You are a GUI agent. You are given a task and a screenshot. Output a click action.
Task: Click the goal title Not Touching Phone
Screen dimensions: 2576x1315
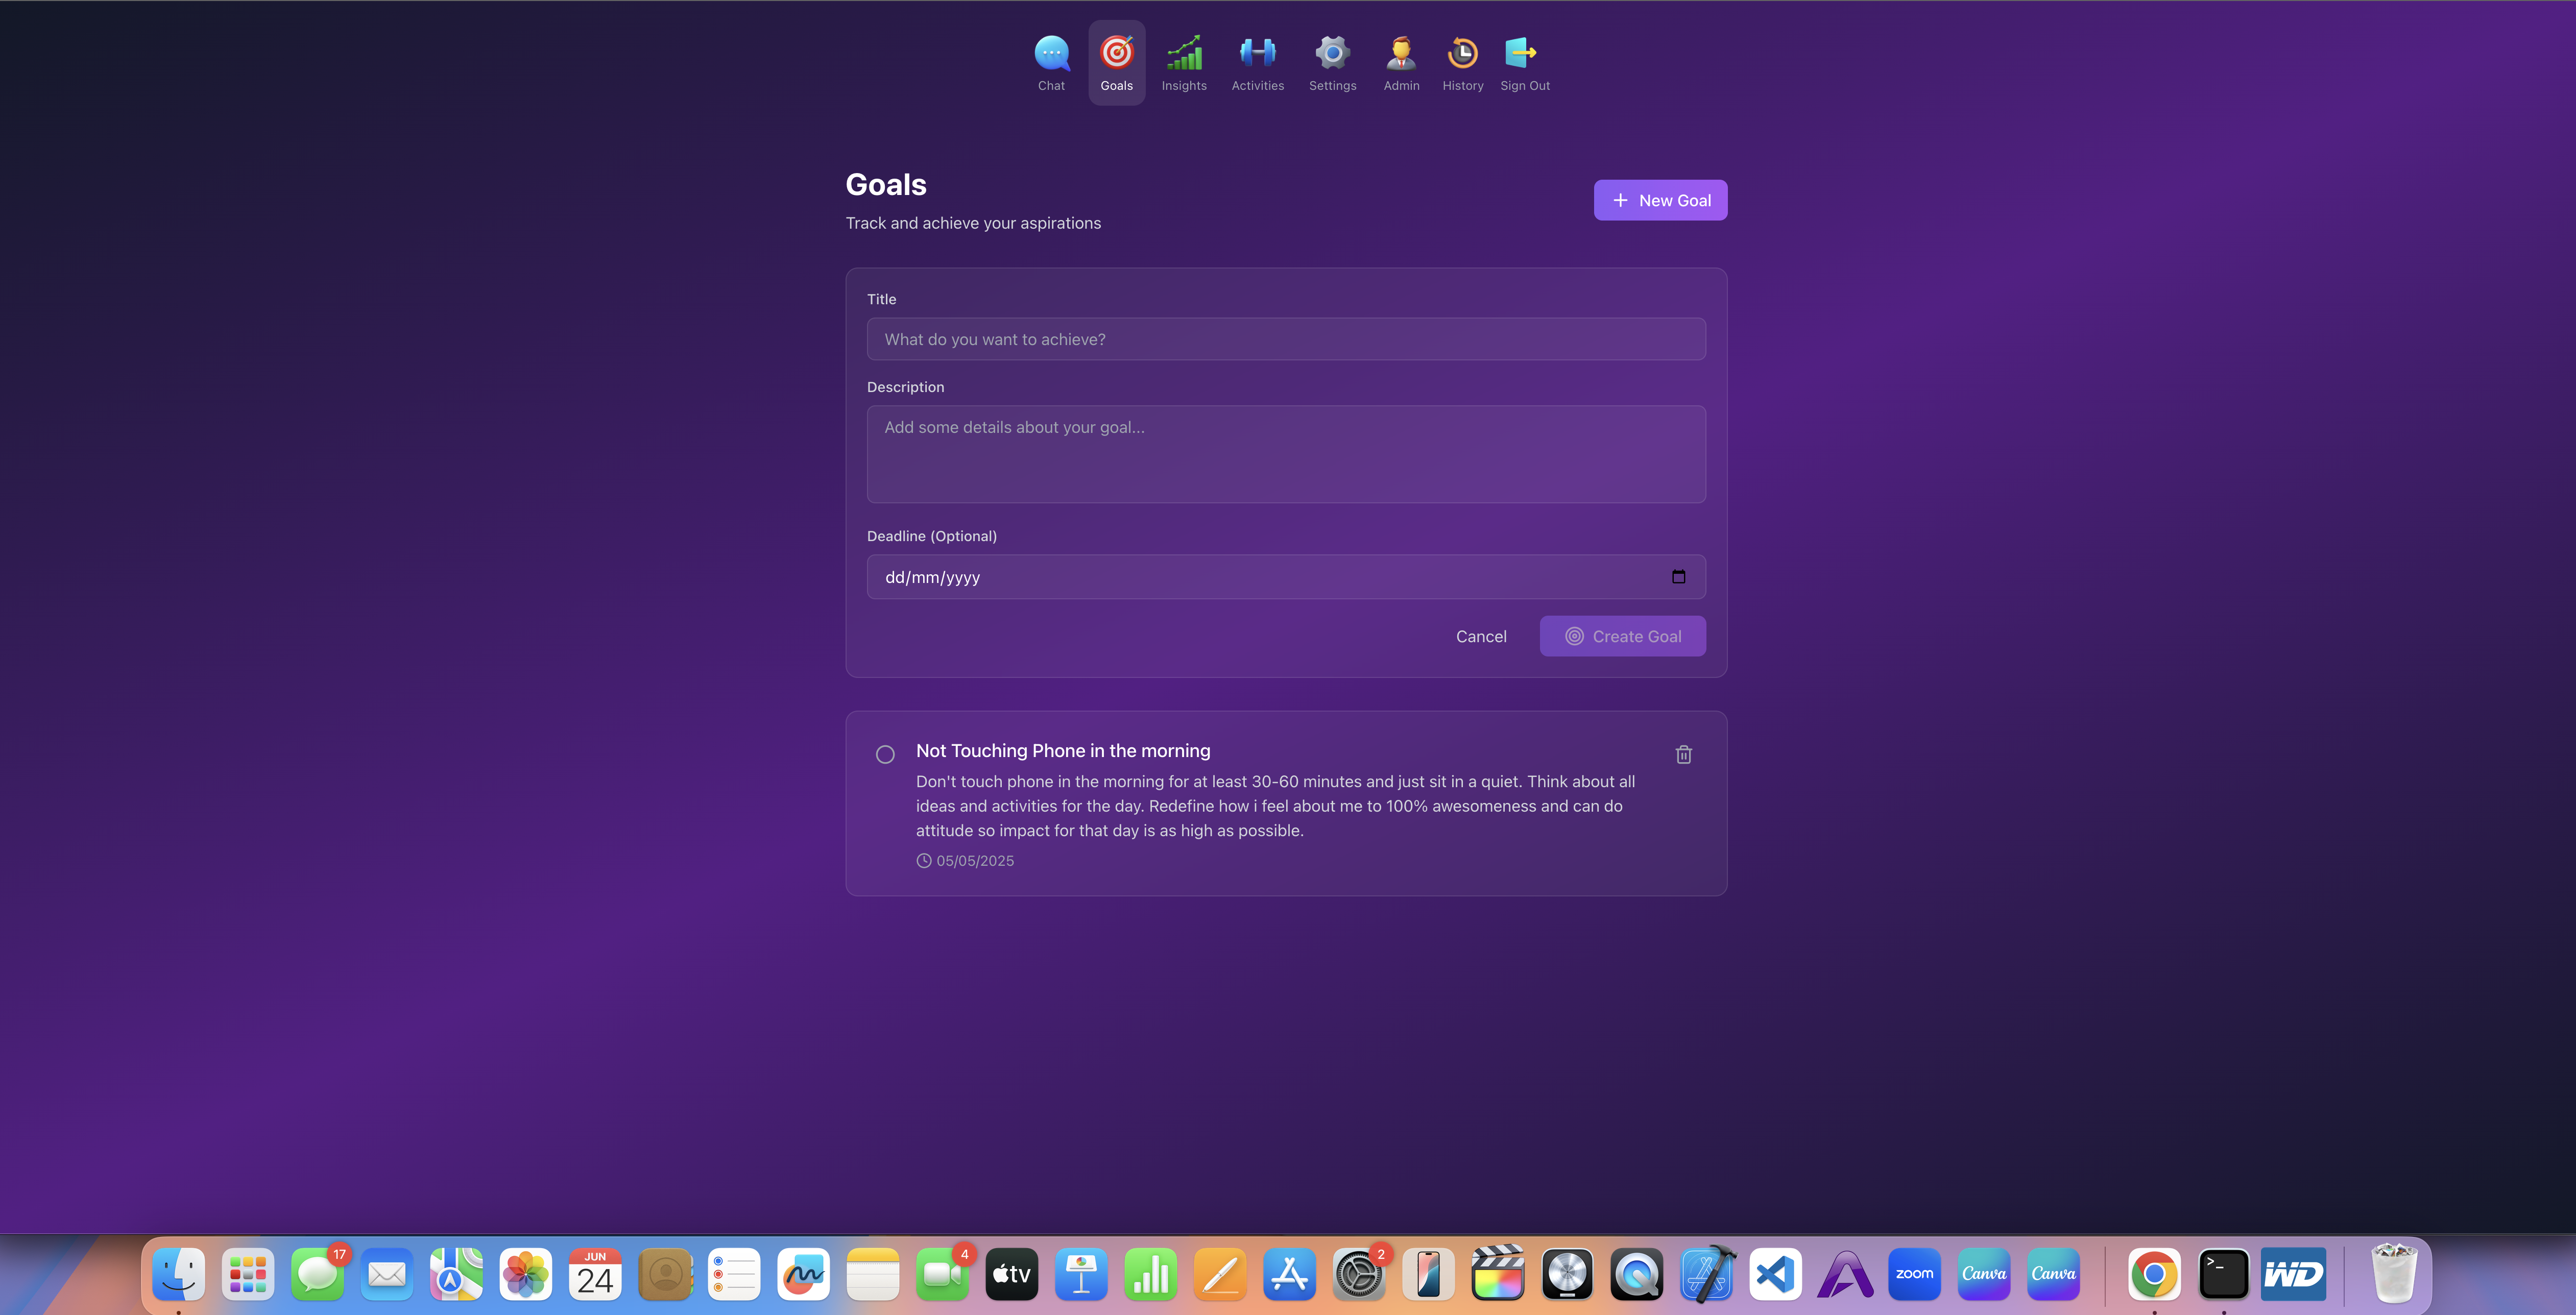click(x=1063, y=750)
